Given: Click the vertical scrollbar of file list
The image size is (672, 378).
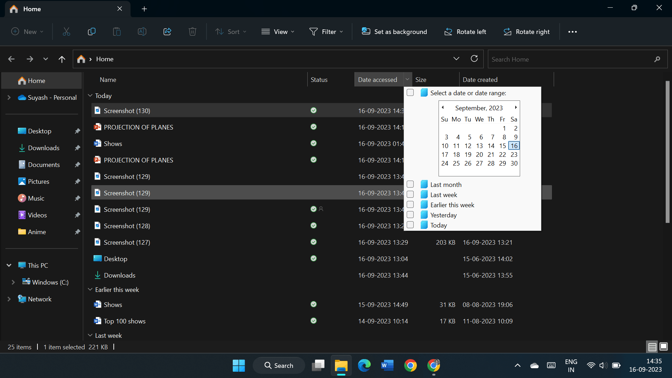Looking at the screenshot, I should pos(667,152).
